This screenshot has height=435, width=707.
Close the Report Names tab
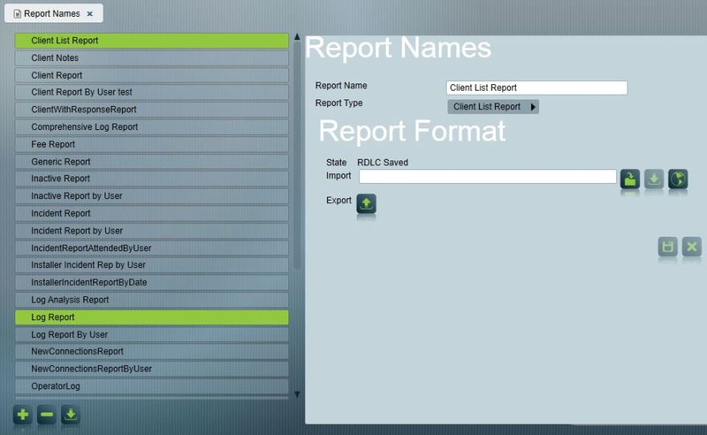[90, 14]
